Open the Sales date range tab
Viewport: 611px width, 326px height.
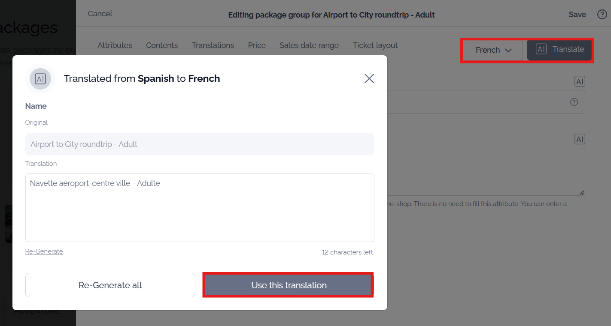pyautogui.click(x=309, y=45)
